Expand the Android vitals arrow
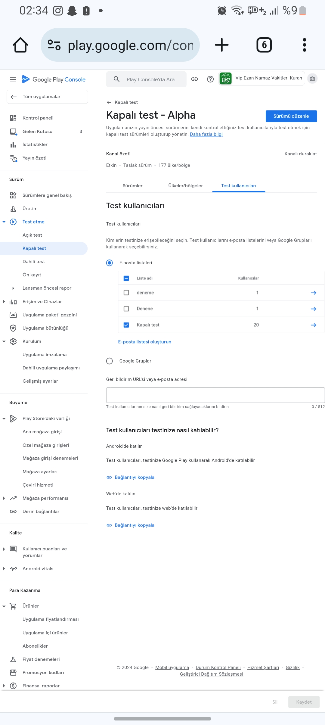Viewport: 325px width, 725px height. [x=4, y=569]
